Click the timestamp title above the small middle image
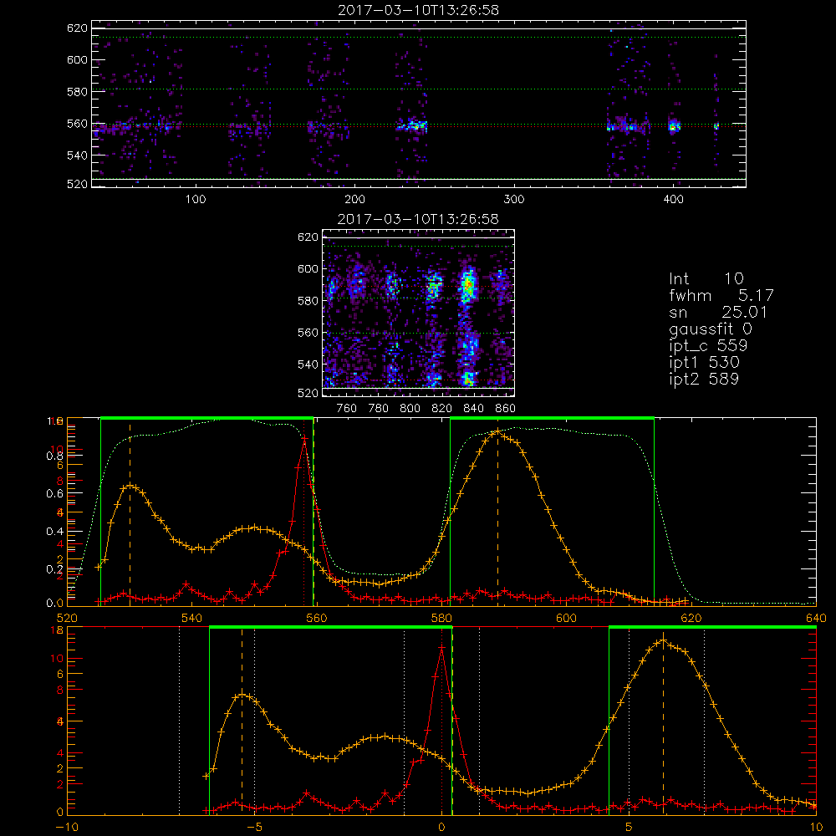Viewport: 836px width, 836px height. (x=418, y=219)
